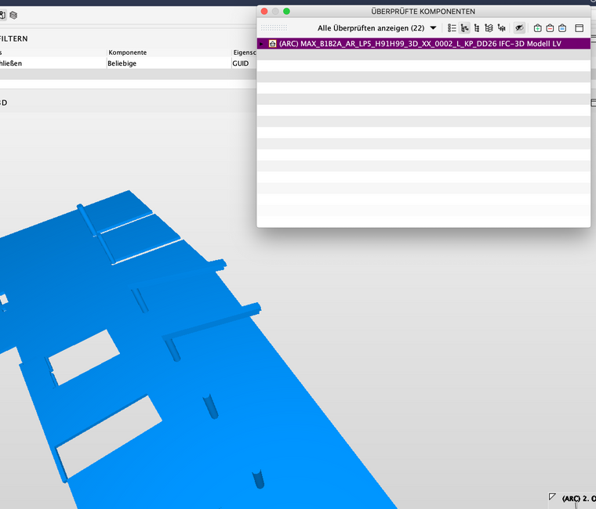The image size is (596, 509).
Task: Click the 'Beliebige' cell in filter table
Action: 169,63
